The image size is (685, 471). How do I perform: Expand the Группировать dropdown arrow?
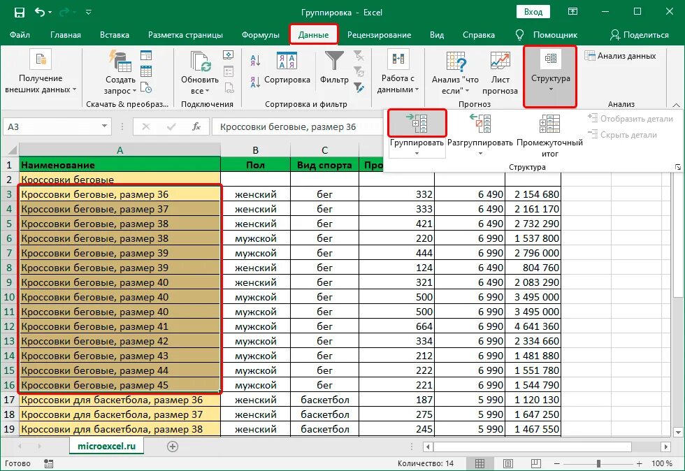[417, 153]
